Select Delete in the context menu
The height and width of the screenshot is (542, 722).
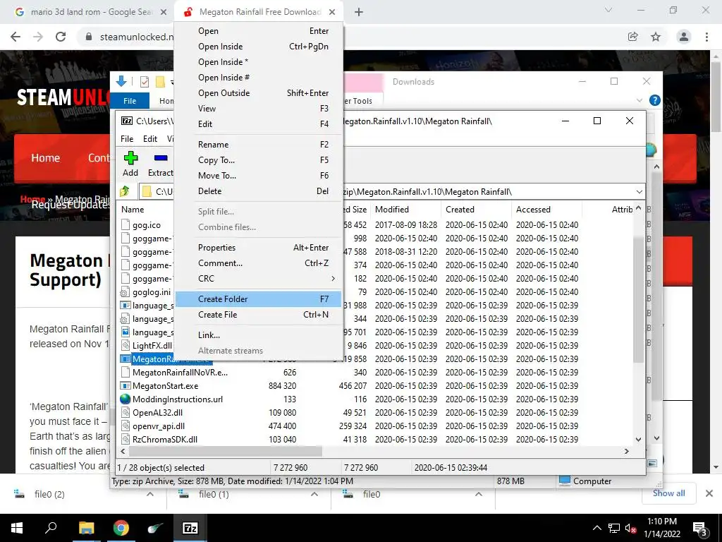click(x=258, y=191)
